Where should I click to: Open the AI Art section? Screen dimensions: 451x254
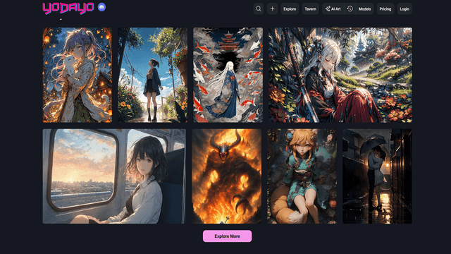pos(333,9)
